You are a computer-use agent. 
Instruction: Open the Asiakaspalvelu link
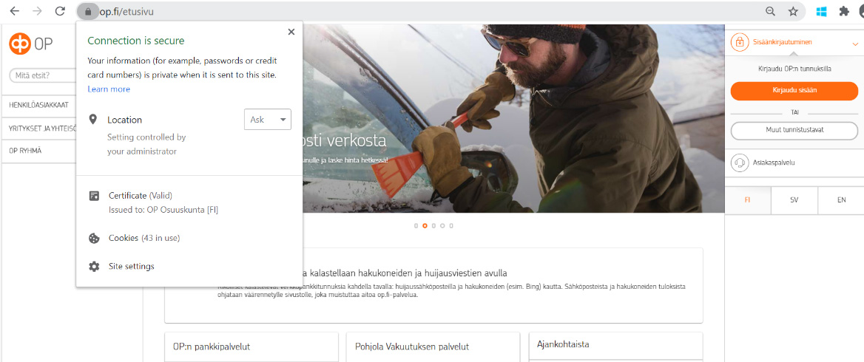773,163
